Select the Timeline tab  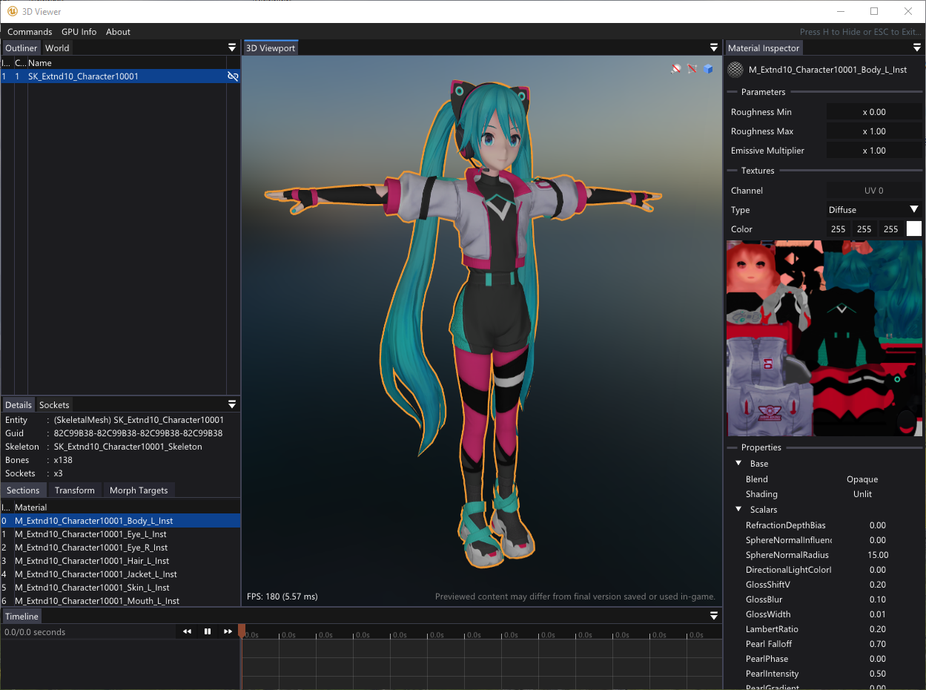[22, 616]
